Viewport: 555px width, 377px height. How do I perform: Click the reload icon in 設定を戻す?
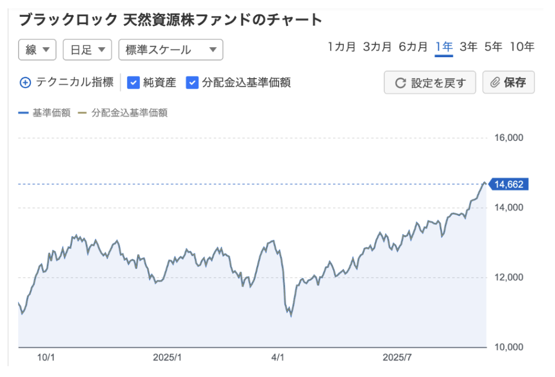point(401,83)
